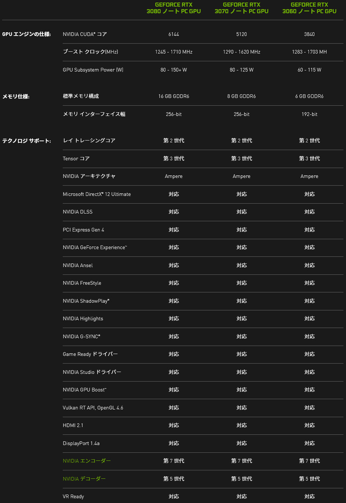Select the GeForce RTX 3060 ノート PC GPU header
The width and height of the screenshot is (346, 503).
(309, 8)
